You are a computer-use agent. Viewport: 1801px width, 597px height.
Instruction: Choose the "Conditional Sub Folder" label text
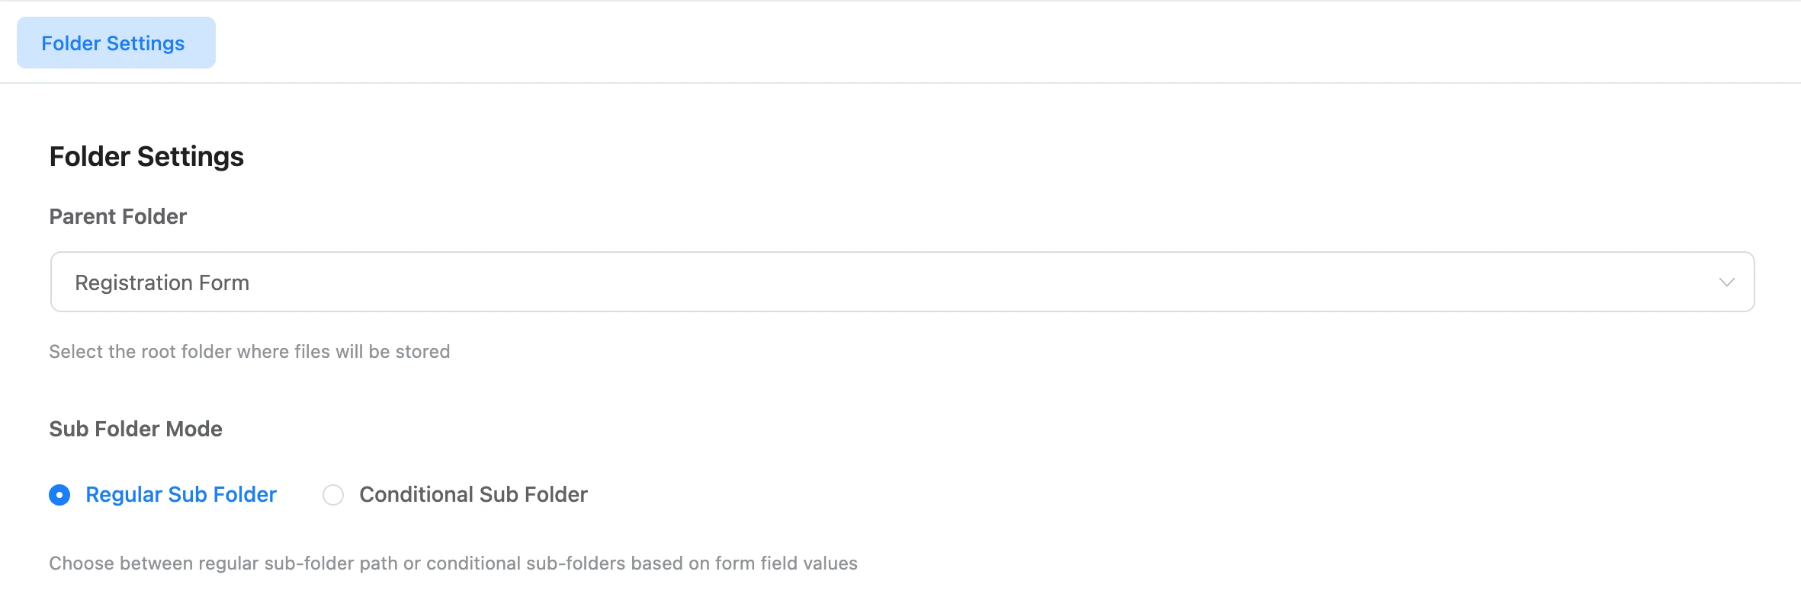pos(473,495)
